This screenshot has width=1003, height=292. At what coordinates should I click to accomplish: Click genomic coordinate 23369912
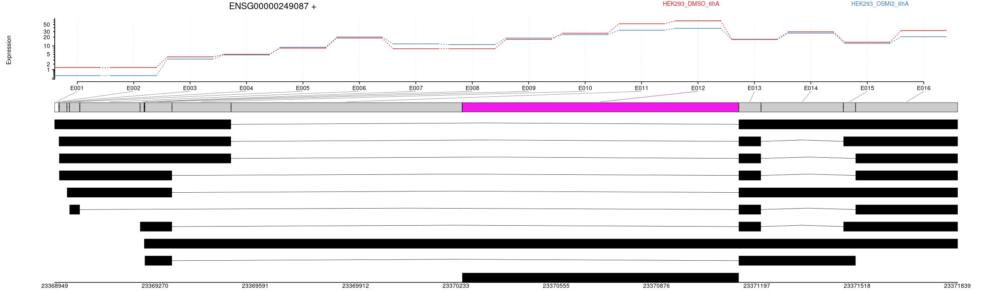356,286
